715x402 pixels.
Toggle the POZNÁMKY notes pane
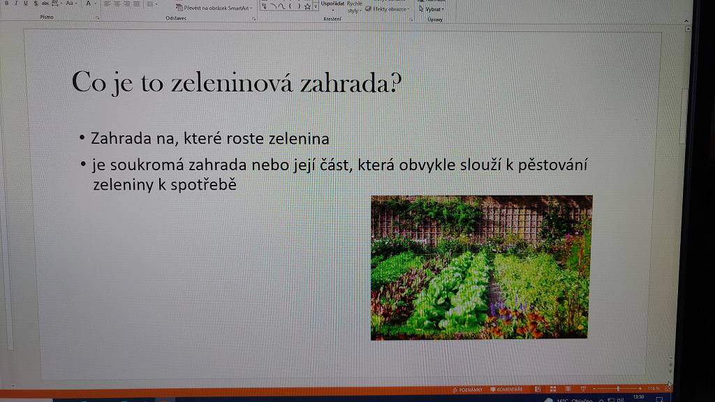467,389
